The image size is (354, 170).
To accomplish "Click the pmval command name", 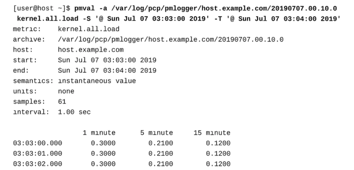I will [85, 9].
